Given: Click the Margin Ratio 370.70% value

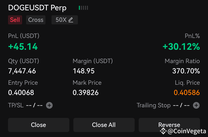Looking at the screenshot, I should pyautogui.click(x=186, y=71).
